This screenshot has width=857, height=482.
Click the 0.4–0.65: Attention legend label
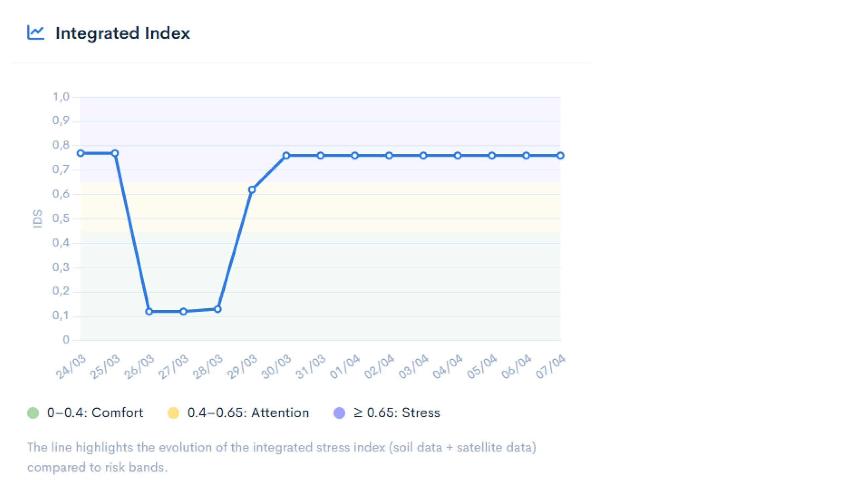(x=248, y=413)
